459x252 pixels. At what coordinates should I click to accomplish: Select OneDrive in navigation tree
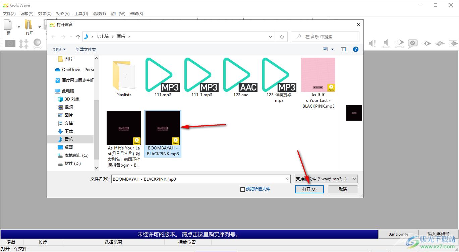pyautogui.click(x=74, y=69)
